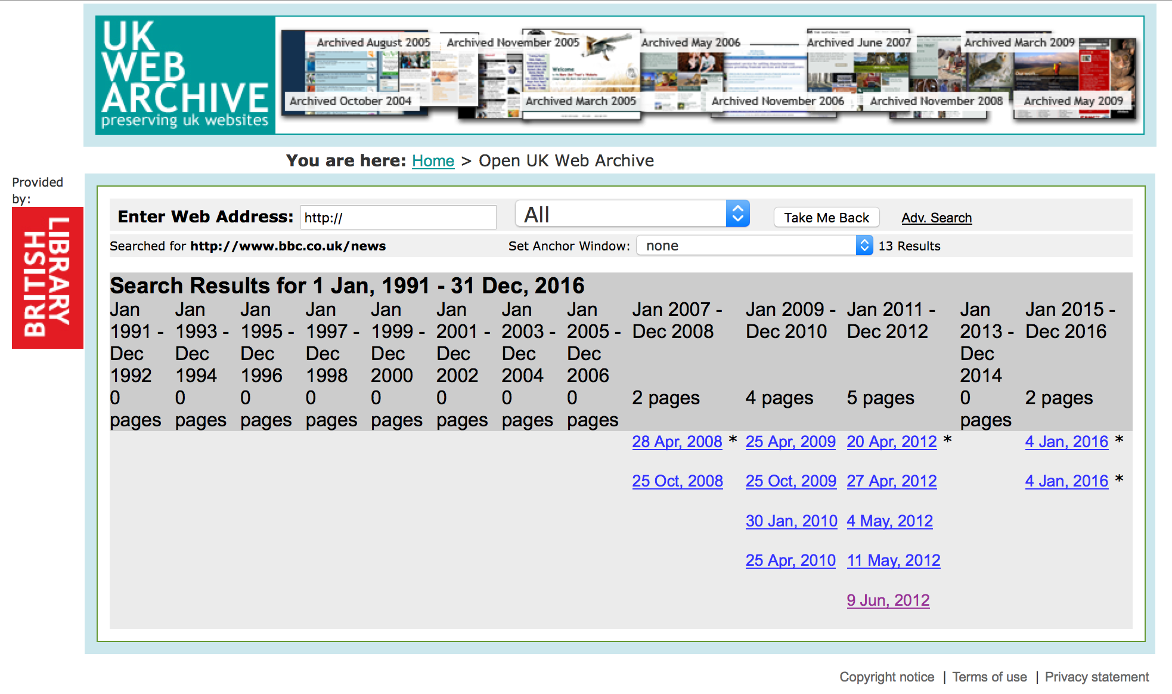The width and height of the screenshot is (1172, 694).
Task: Click the 13 Results count text
Action: (x=909, y=246)
